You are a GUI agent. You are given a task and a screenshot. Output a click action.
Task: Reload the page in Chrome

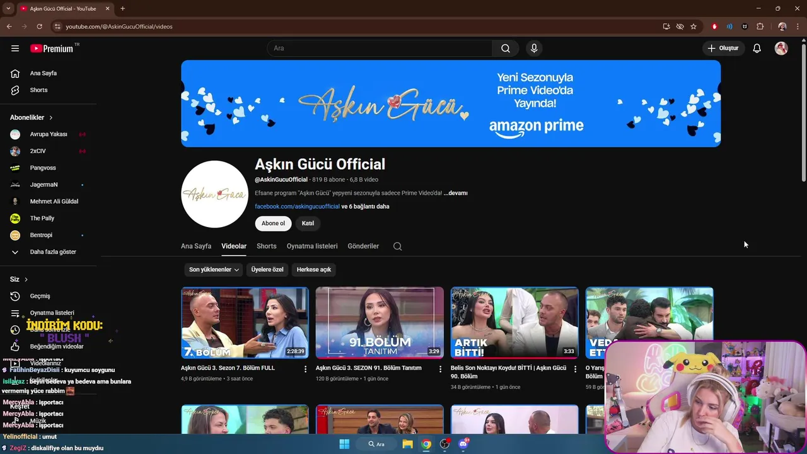tap(39, 26)
